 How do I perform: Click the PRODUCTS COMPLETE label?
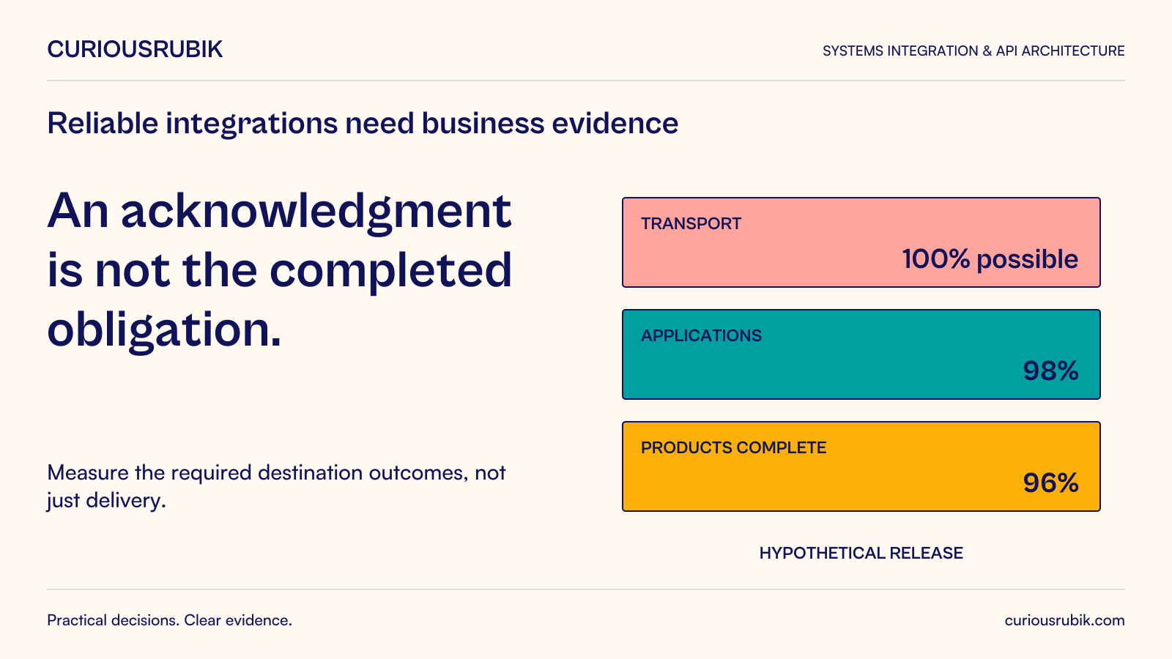coord(733,447)
